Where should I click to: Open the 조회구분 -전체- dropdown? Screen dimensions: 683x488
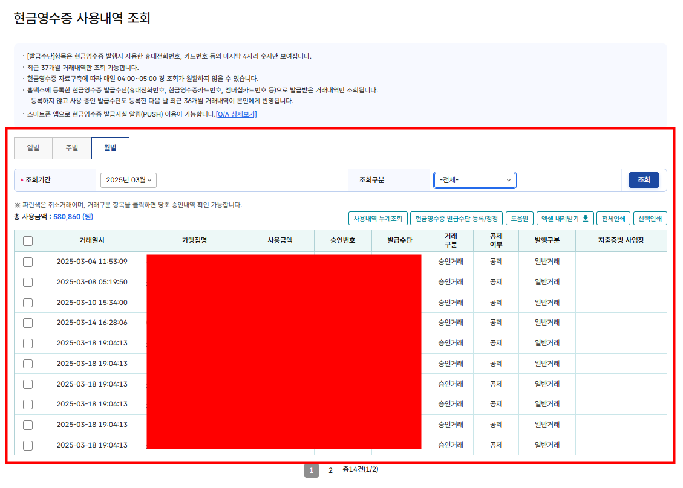[x=475, y=180]
